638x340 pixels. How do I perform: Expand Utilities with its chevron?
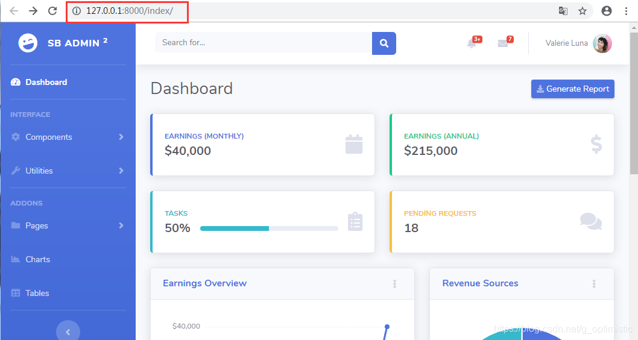121,171
